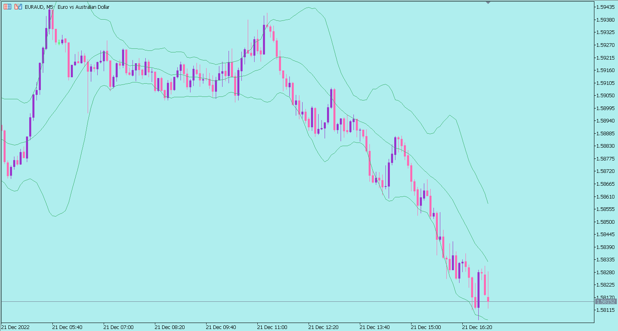Screen dimensions: 618x331
Task: Click the red-lined panel icon top-left
Action: (7, 6)
